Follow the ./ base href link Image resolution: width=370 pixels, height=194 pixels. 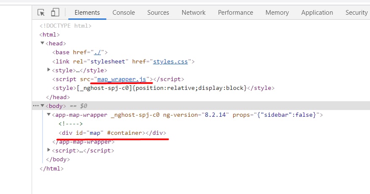point(97,52)
